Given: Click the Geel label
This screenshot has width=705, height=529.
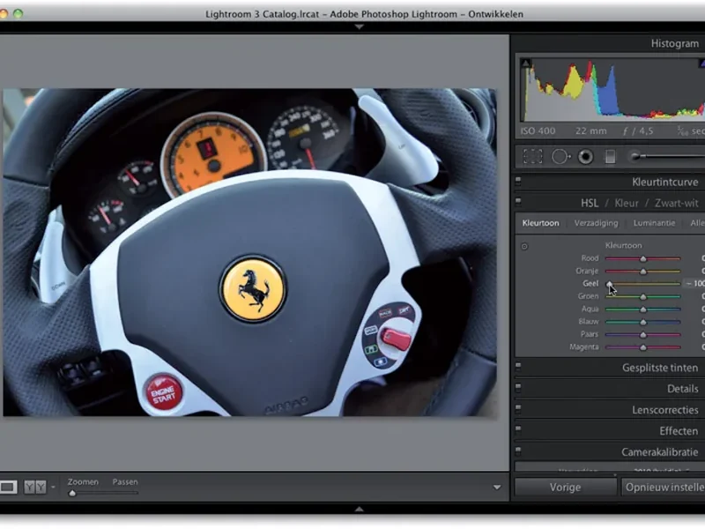Looking at the screenshot, I should click(590, 283).
